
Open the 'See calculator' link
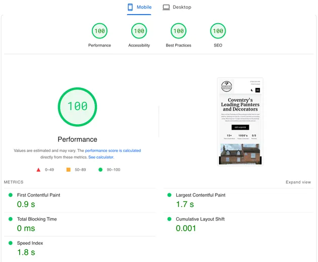101,157
